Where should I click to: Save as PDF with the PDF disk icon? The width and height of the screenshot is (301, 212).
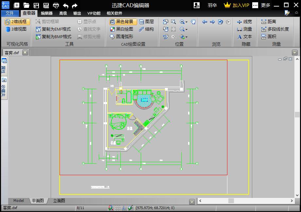click(x=46, y=5)
